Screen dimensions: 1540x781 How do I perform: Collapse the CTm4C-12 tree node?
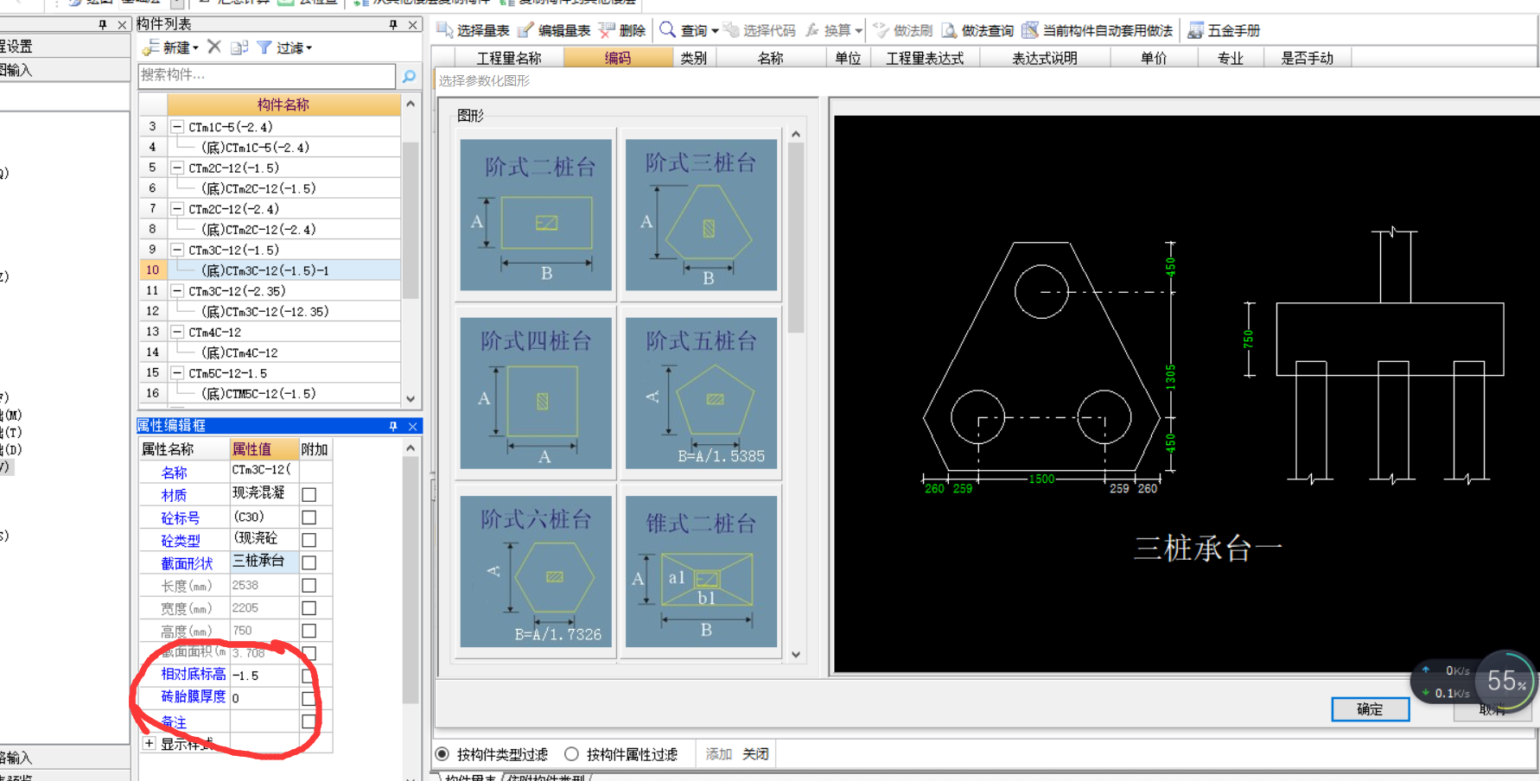[x=177, y=332]
